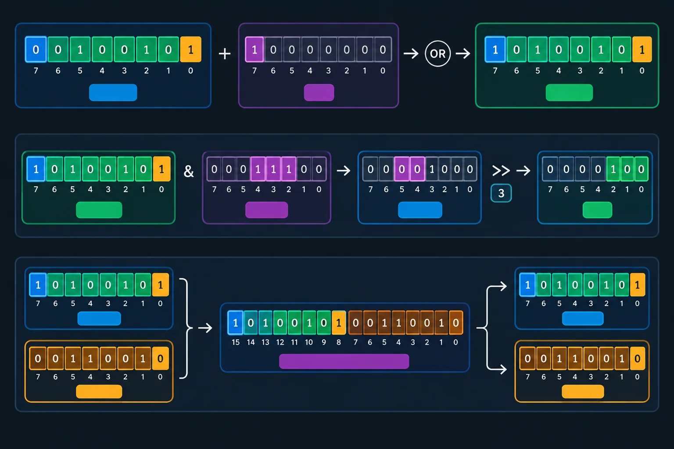The width and height of the screenshot is (674, 449).
Task: Toggle blue bit 7 in the OR result register
Action: 495,50
